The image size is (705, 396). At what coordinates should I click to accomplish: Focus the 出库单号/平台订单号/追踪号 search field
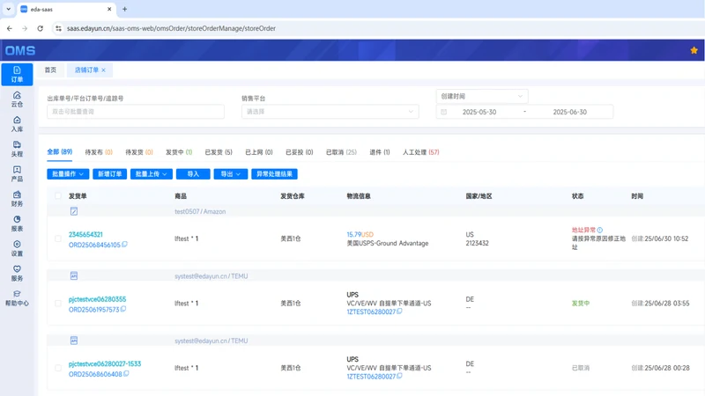coord(136,112)
